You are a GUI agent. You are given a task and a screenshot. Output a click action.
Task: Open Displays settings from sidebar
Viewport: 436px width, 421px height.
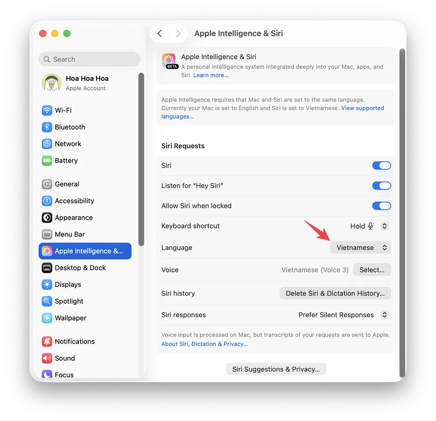point(68,284)
